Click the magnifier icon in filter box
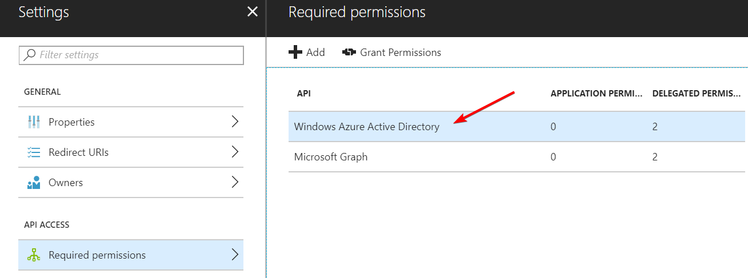748x278 pixels. 30,55
